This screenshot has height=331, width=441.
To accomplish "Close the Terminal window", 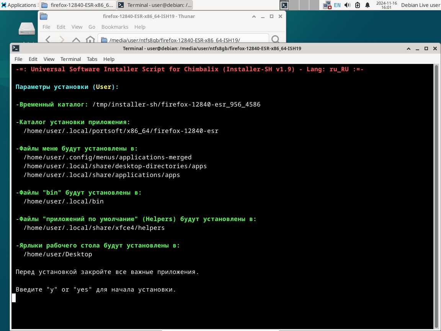I will click(435, 48).
